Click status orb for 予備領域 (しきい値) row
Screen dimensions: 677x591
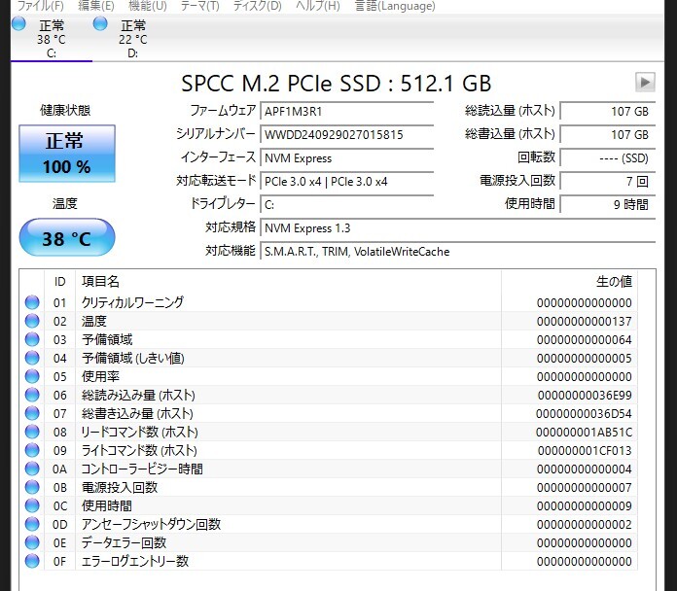point(32,358)
